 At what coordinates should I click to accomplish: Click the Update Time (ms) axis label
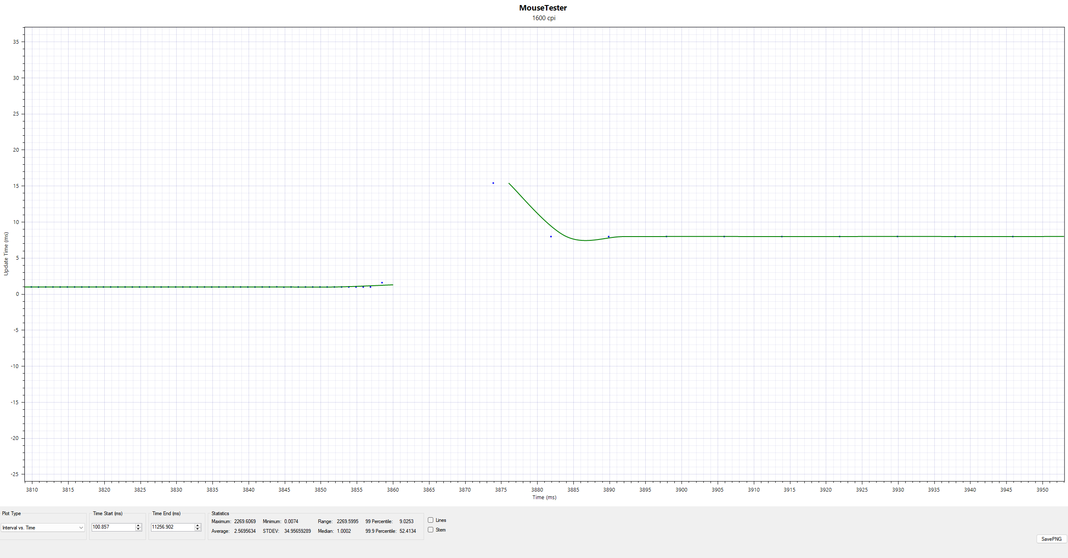(x=6, y=254)
